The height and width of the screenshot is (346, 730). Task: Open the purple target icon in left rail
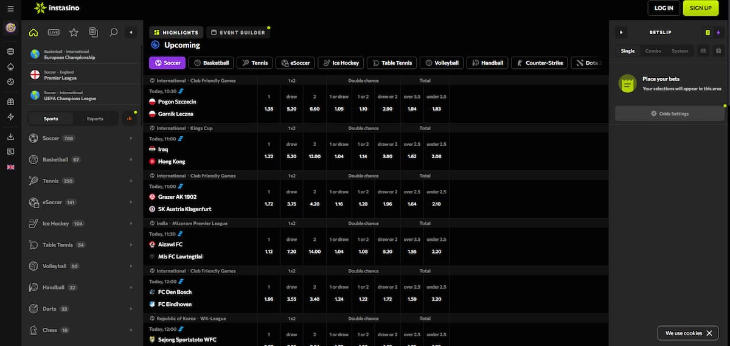pos(10,28)
